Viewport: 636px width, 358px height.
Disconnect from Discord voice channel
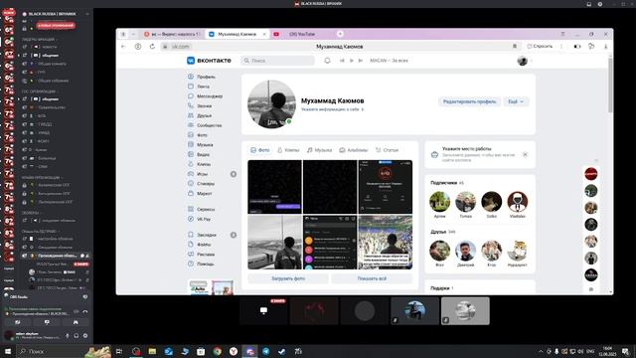click(85, 311)
